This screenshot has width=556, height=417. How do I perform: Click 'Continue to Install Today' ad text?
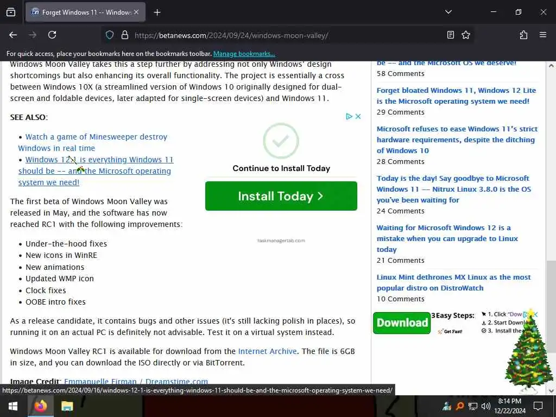pos(281,168)
